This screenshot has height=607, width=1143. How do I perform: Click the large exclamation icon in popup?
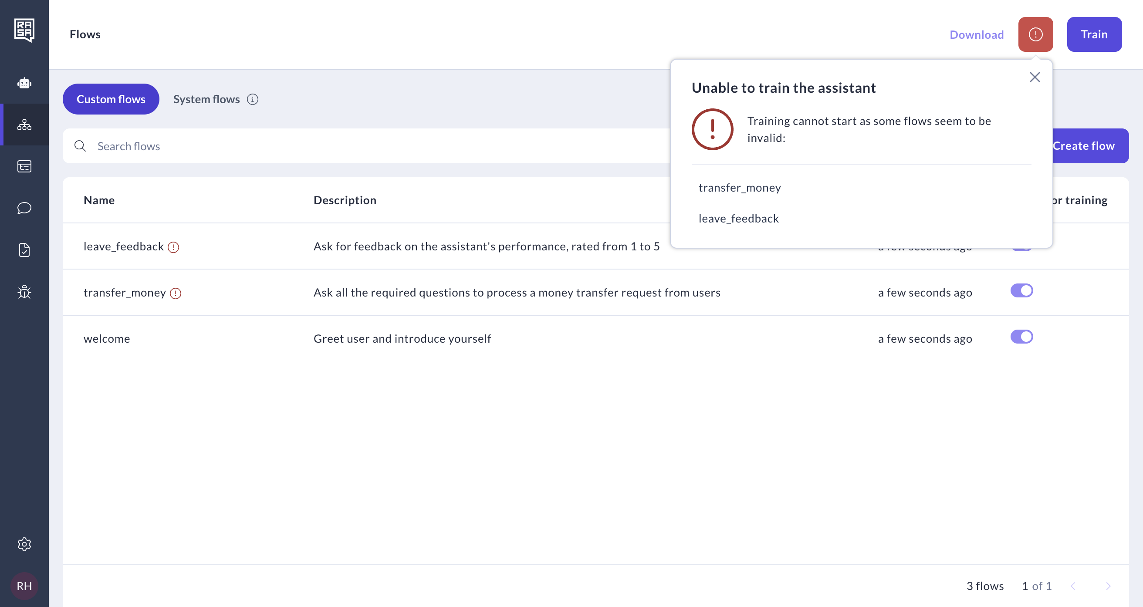pos(712,130)
